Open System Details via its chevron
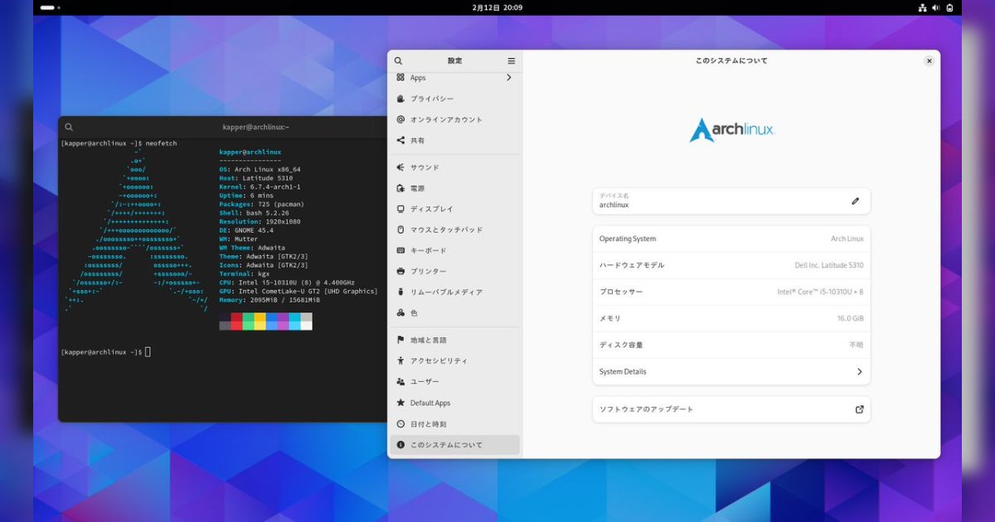 tap(860, 371)
